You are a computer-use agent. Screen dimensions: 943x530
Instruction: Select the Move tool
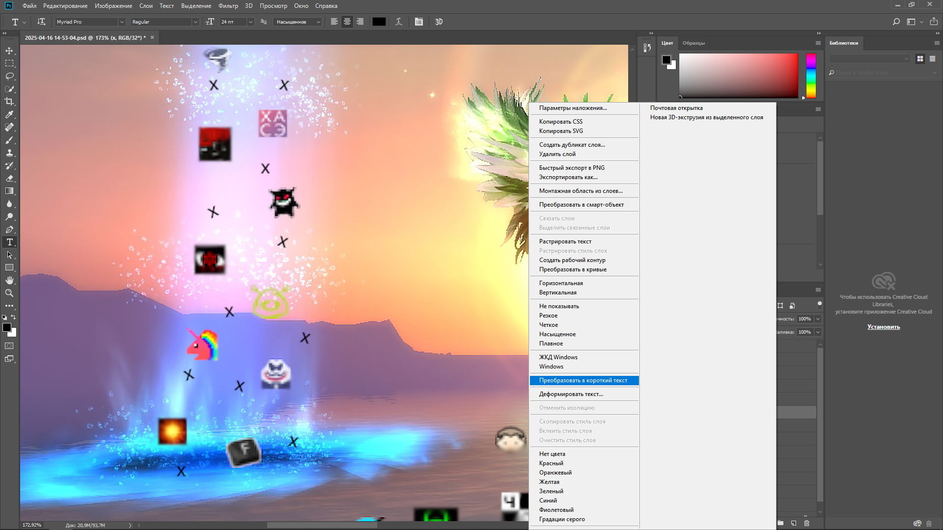pos(9,51)
